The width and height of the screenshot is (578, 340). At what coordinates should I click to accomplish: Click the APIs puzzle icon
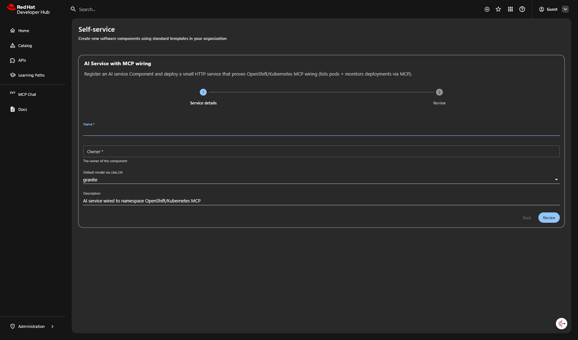point(13,61)
